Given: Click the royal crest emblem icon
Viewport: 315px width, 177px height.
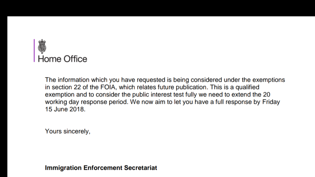Looking at the screenshot, I should pyautogui.click(x=42, y=46).
